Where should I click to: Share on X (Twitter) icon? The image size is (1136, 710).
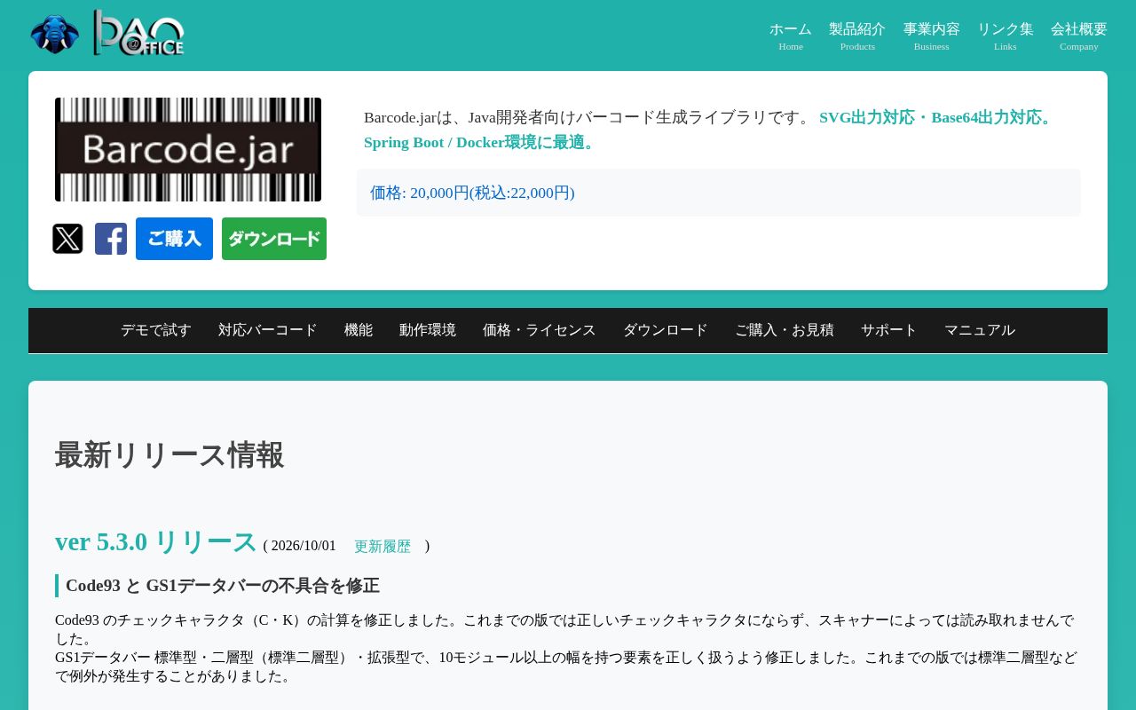pyautogui.click(x=67, y=239)
